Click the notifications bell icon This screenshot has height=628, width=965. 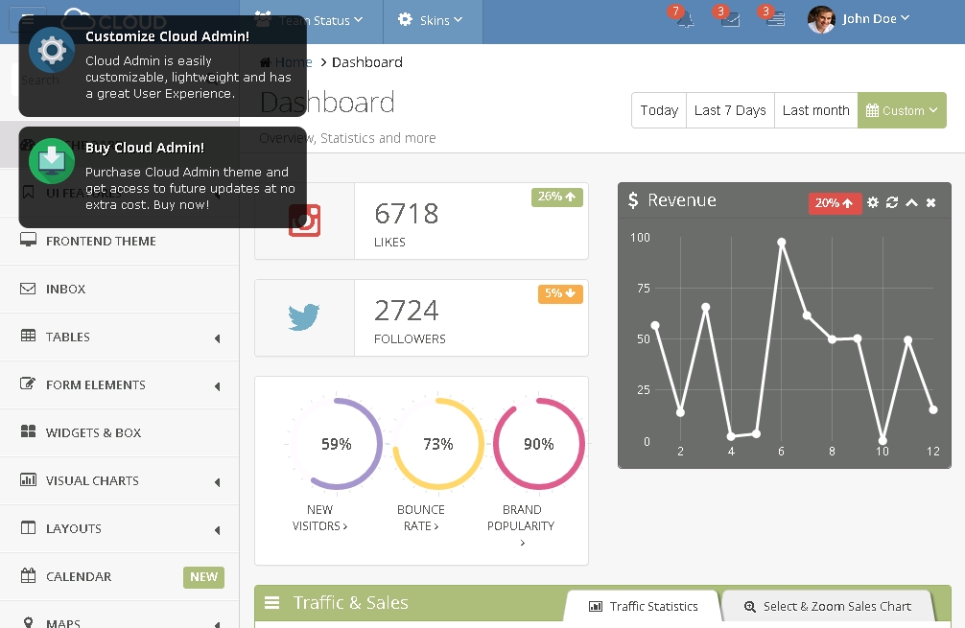point(685,20)
